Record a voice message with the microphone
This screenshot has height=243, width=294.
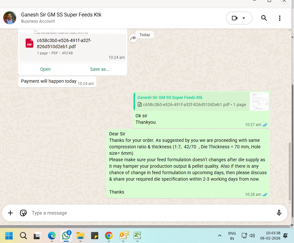[x=279, y=213]
